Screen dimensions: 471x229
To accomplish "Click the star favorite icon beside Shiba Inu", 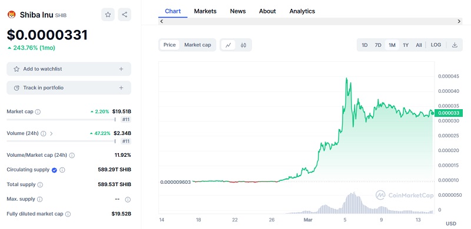I will tap(108, 15).
